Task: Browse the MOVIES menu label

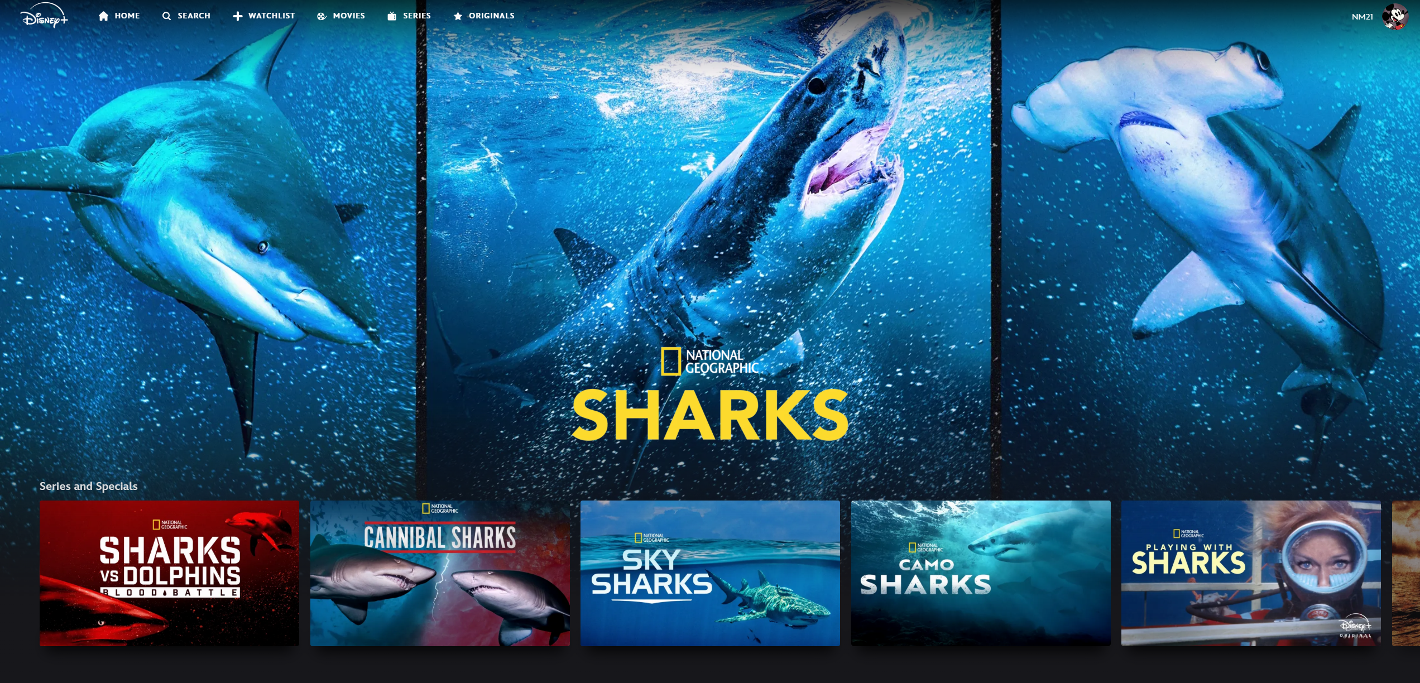Action: coord(349,16)
